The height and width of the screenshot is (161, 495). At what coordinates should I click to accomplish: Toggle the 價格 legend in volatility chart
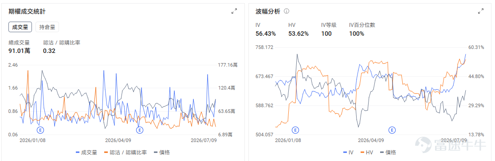(x=388, y=153)
